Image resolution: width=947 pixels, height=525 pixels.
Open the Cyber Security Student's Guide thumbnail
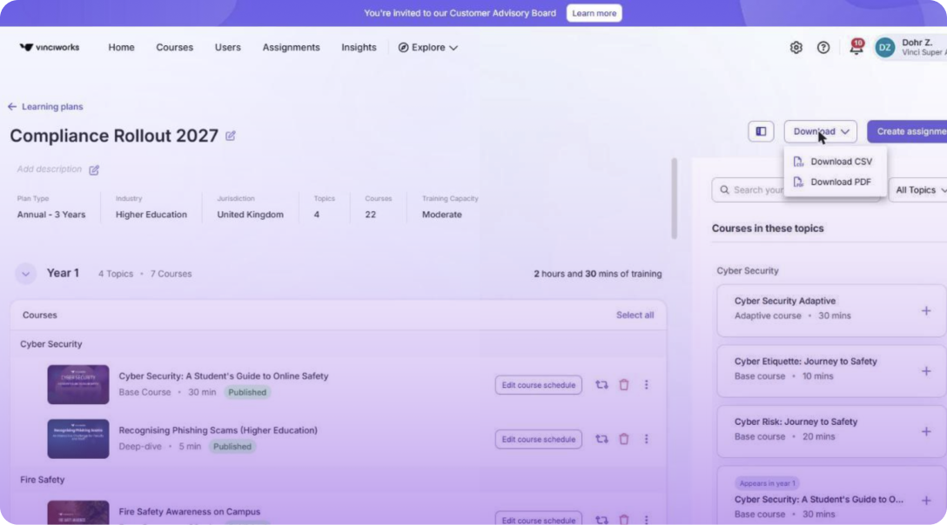click(78, 384)
